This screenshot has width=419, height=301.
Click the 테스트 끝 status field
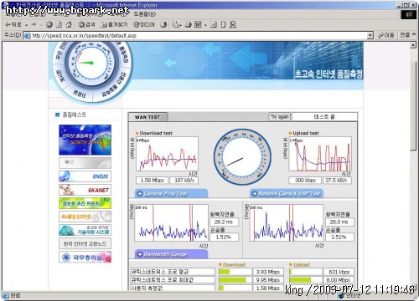point(324,117)
